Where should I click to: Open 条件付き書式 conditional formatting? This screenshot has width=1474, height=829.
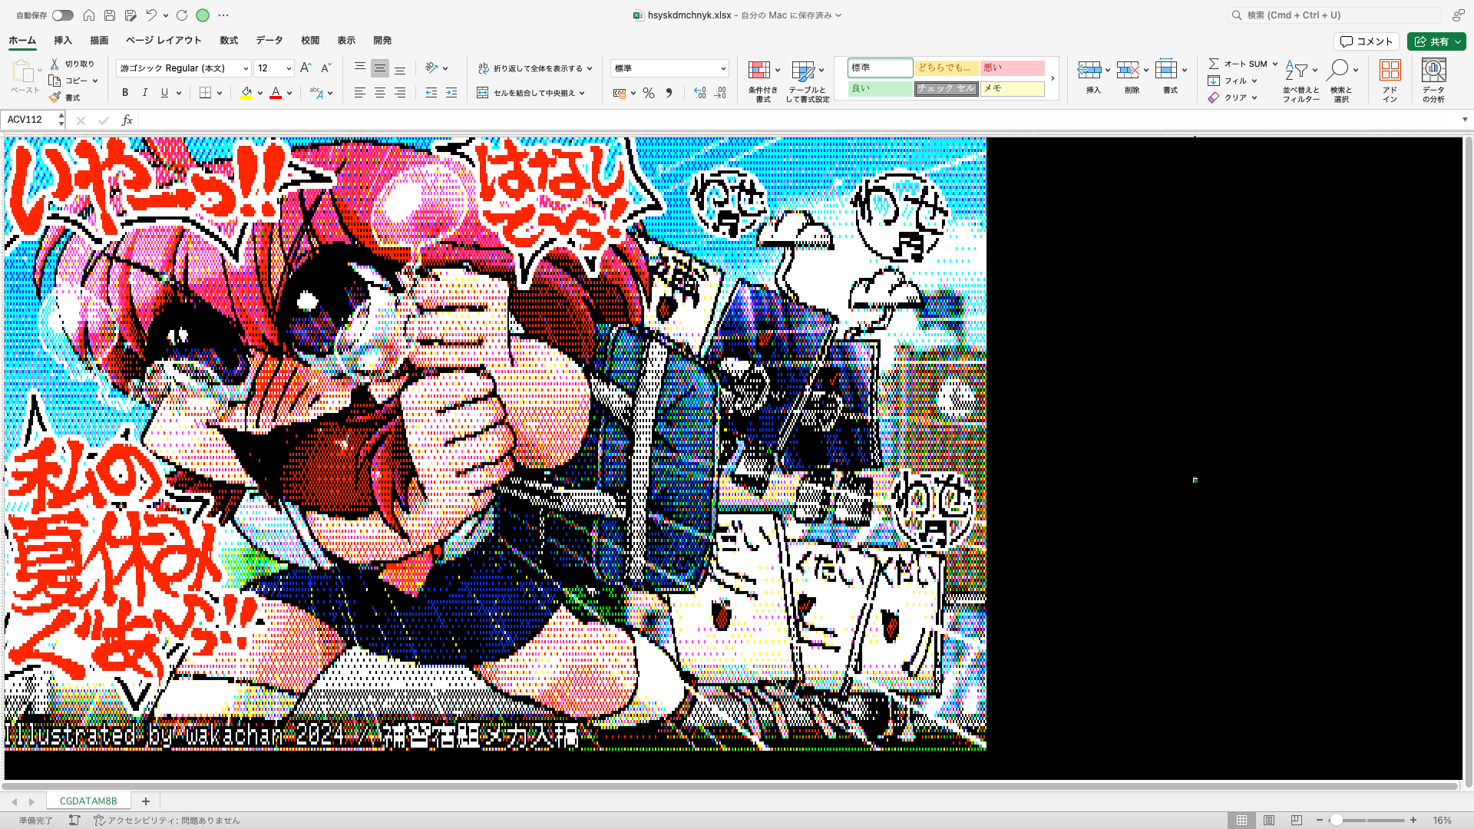[763, 81]
